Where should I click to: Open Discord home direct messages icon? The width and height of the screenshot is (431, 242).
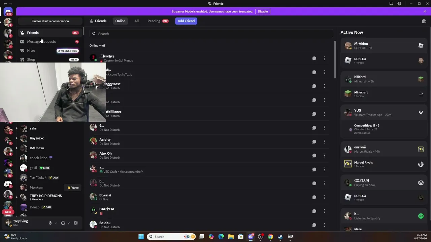click(x=8, y=12)
